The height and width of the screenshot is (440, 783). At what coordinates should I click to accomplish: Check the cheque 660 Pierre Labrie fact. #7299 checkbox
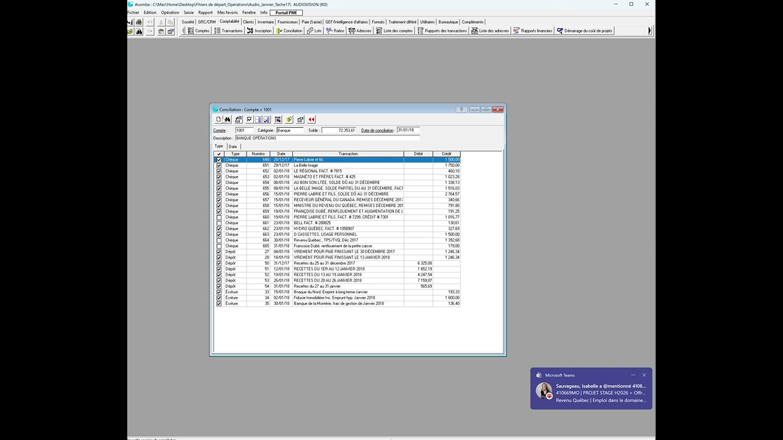tap(219, 217)
